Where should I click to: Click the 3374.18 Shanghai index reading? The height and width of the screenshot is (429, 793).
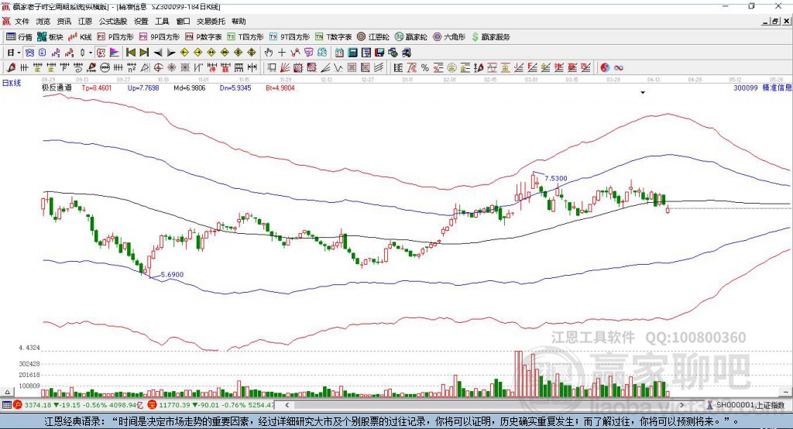pos(38,405)
